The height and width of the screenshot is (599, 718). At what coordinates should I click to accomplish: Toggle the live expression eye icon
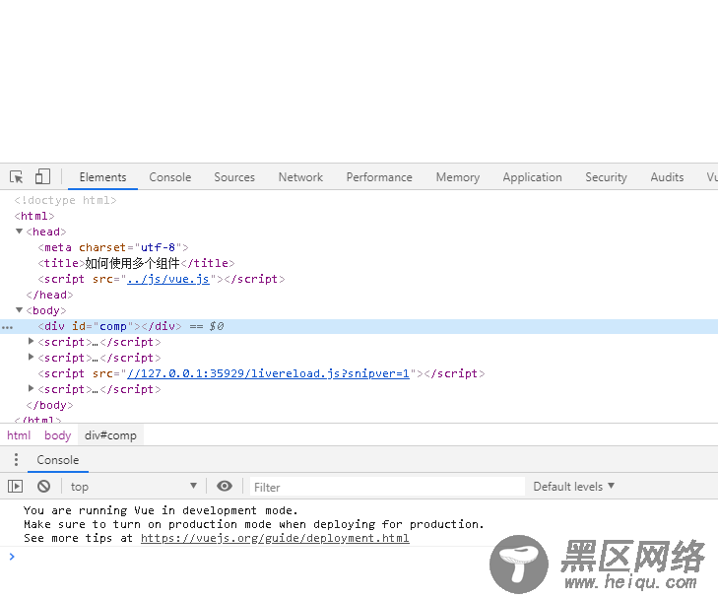pyautogui.click(x=225, y=486)
